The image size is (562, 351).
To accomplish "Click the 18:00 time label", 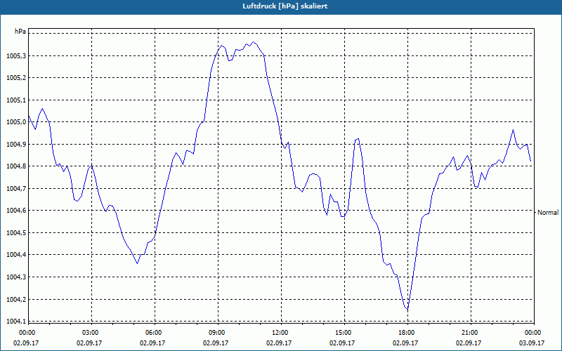I will pyautogui.click(x=407, y=333).
